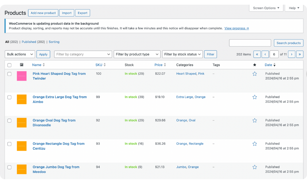
Task: Open the Screen Options tab
Action: tap(266, 8)
